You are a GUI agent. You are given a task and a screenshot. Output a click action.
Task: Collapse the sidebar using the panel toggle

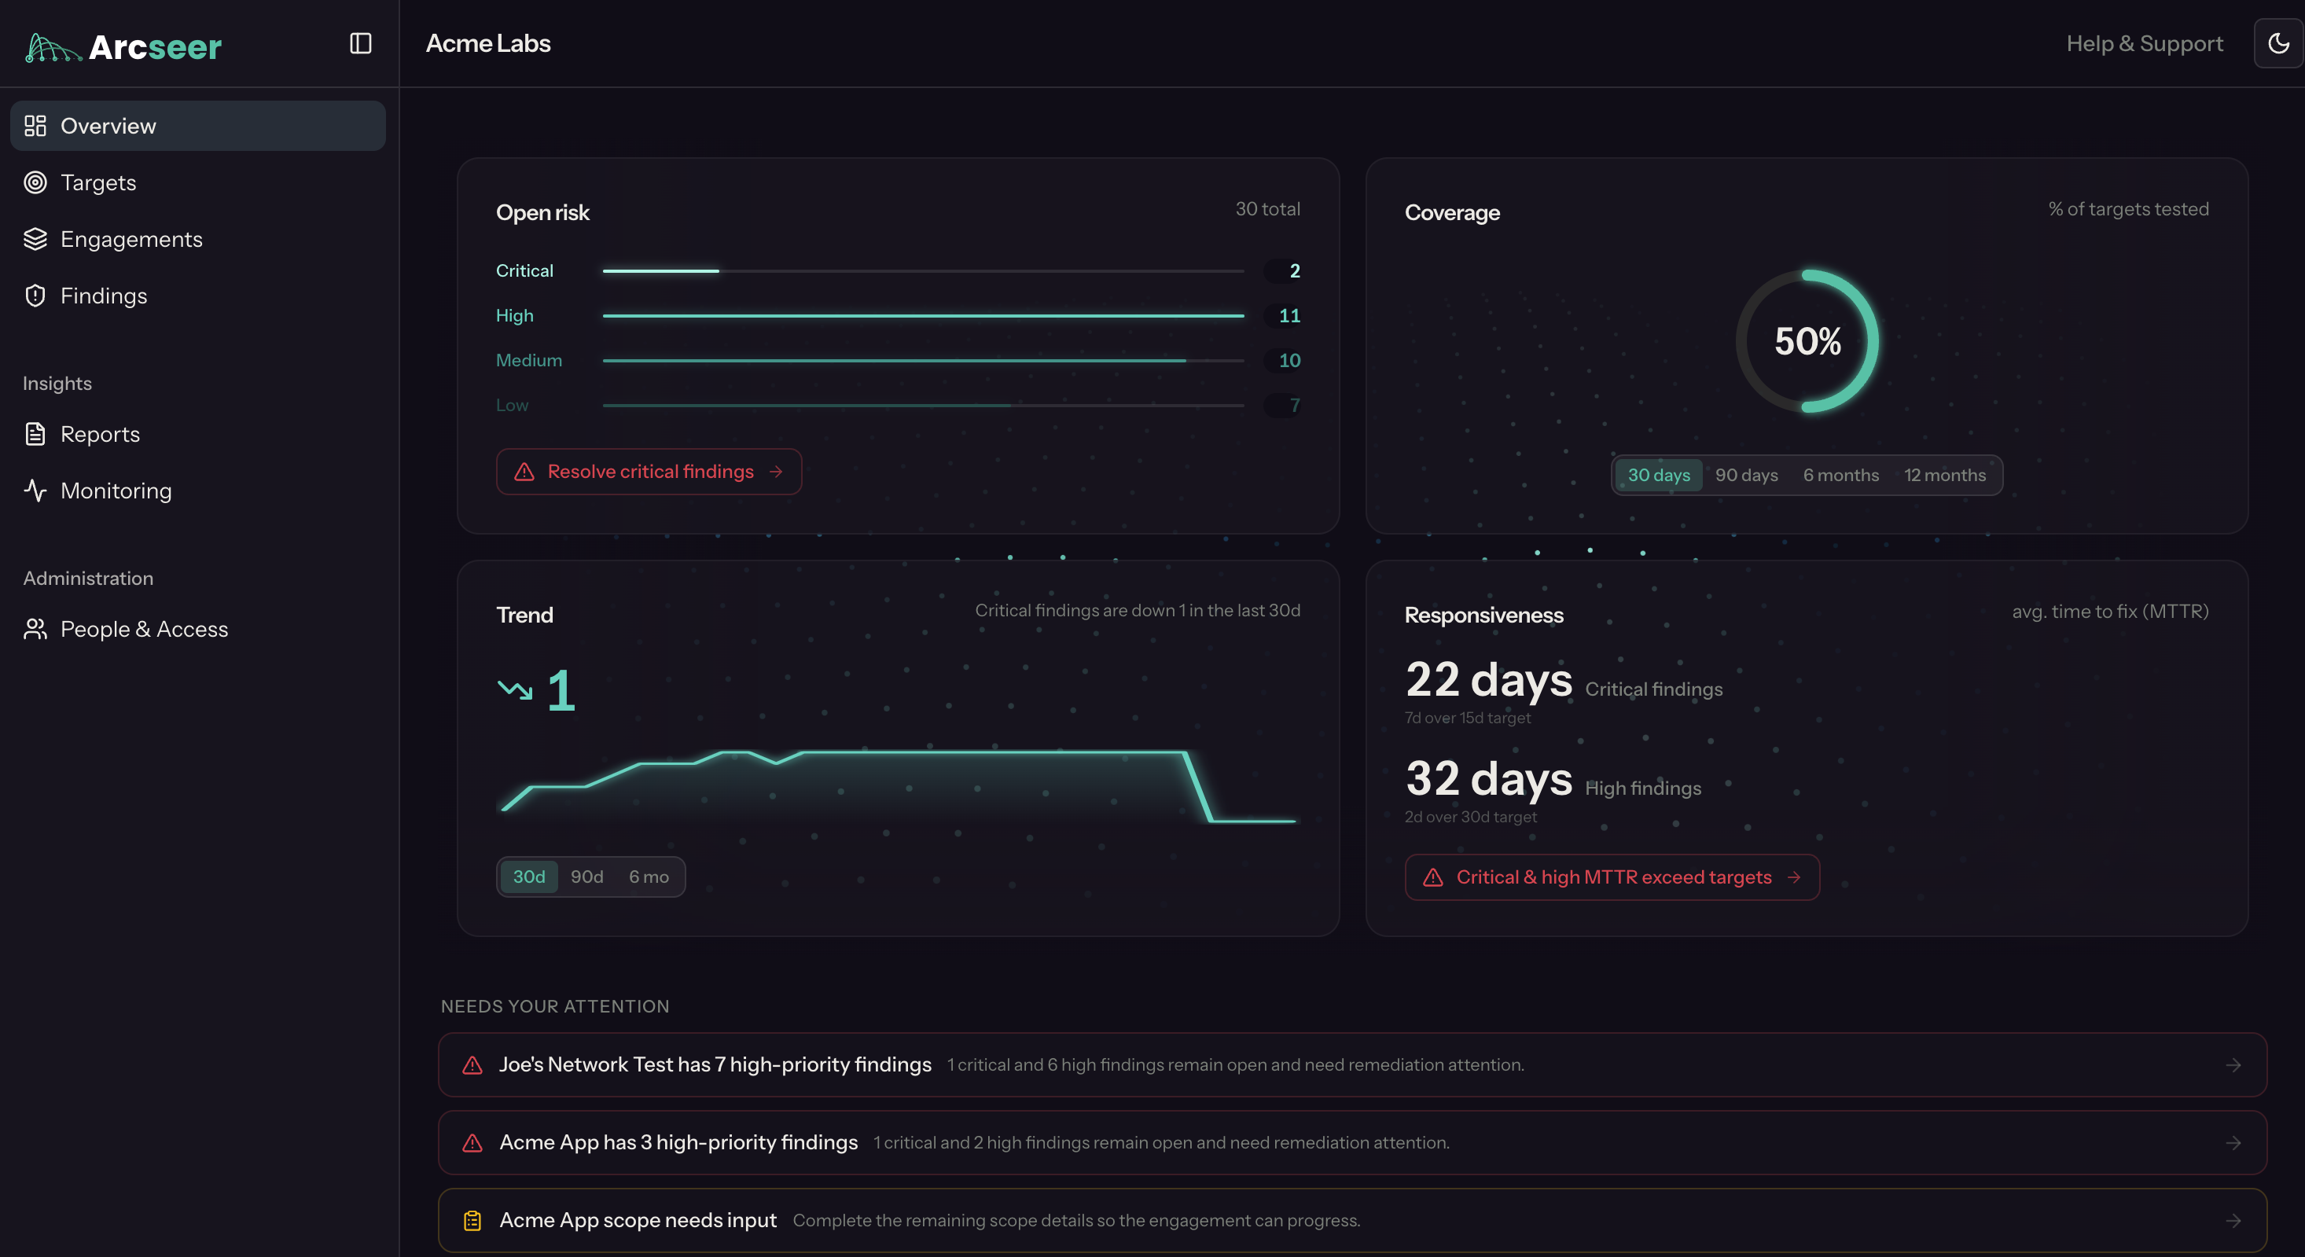[x=361, y=43]
